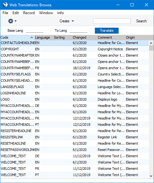154x183 pixels.
Task: Open the File menu
Action: 5,13
